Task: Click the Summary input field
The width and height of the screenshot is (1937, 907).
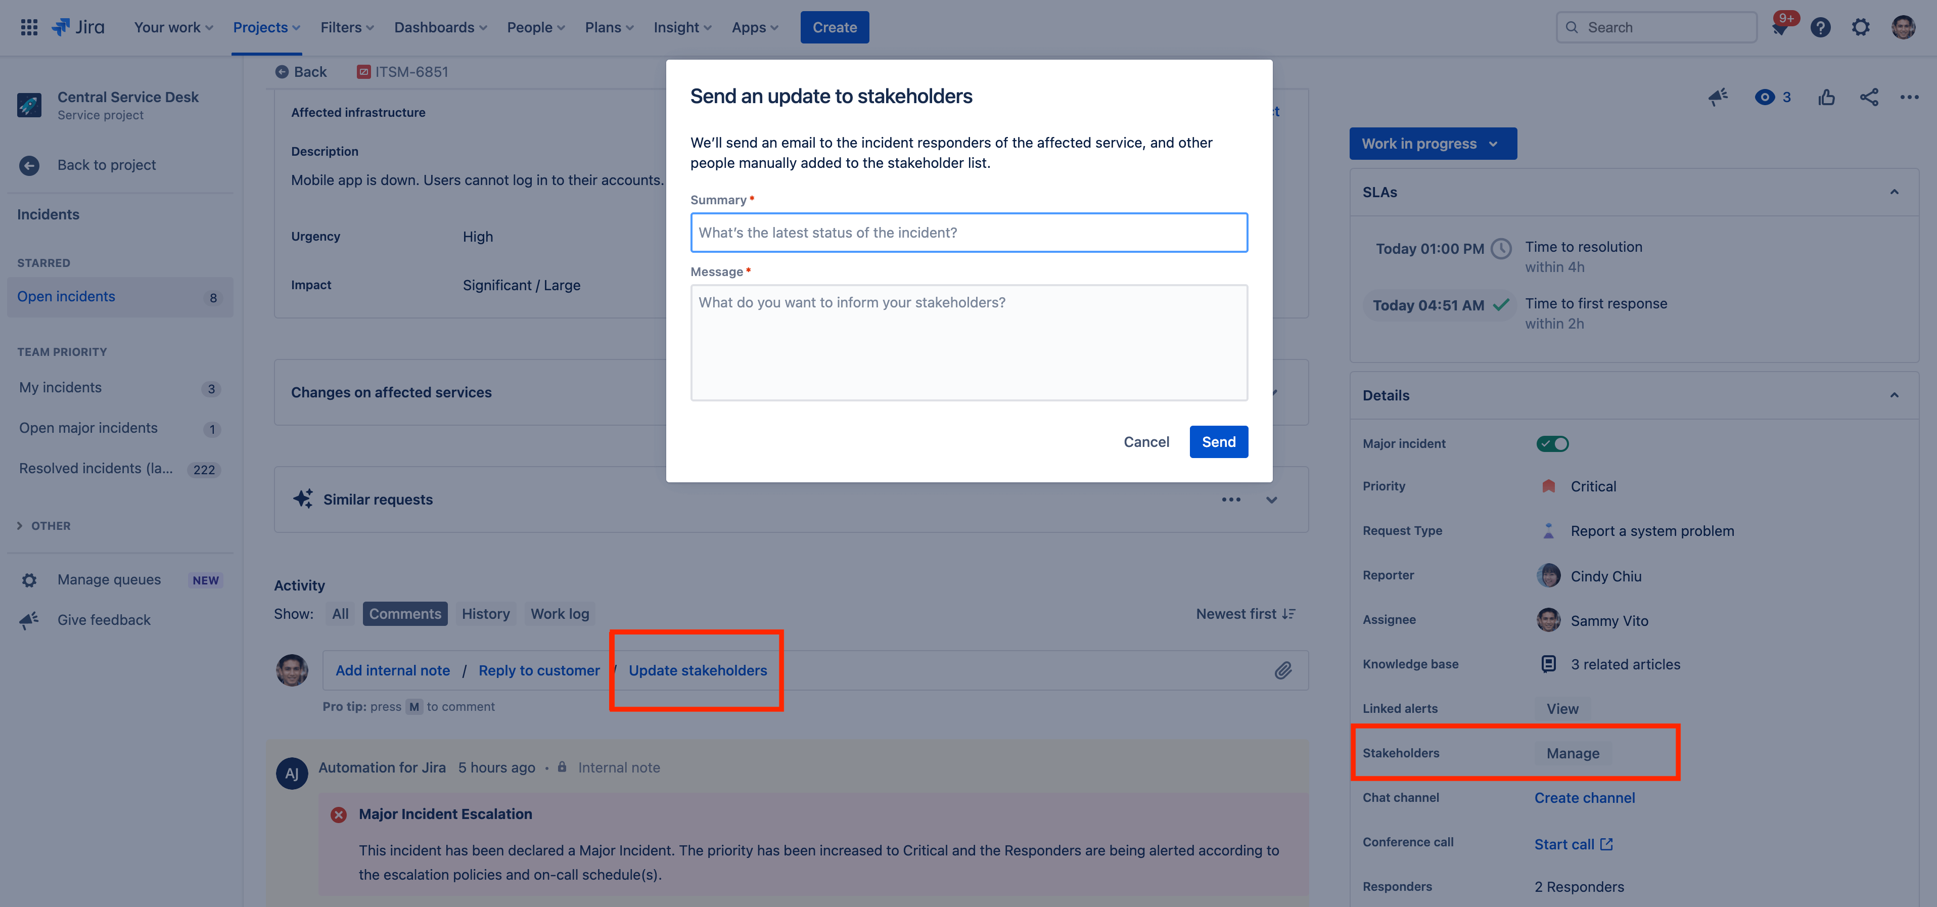Action: pos(968,231)
